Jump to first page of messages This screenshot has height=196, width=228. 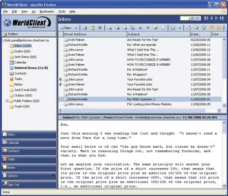[206, 18]
